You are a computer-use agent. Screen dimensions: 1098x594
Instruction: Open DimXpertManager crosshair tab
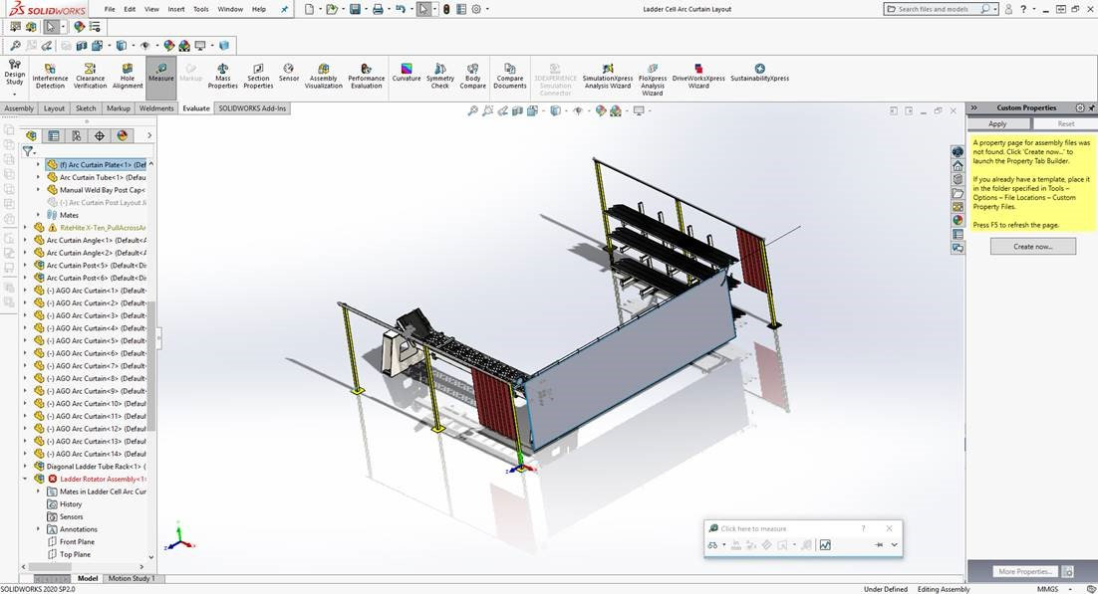tap(100, 135)
